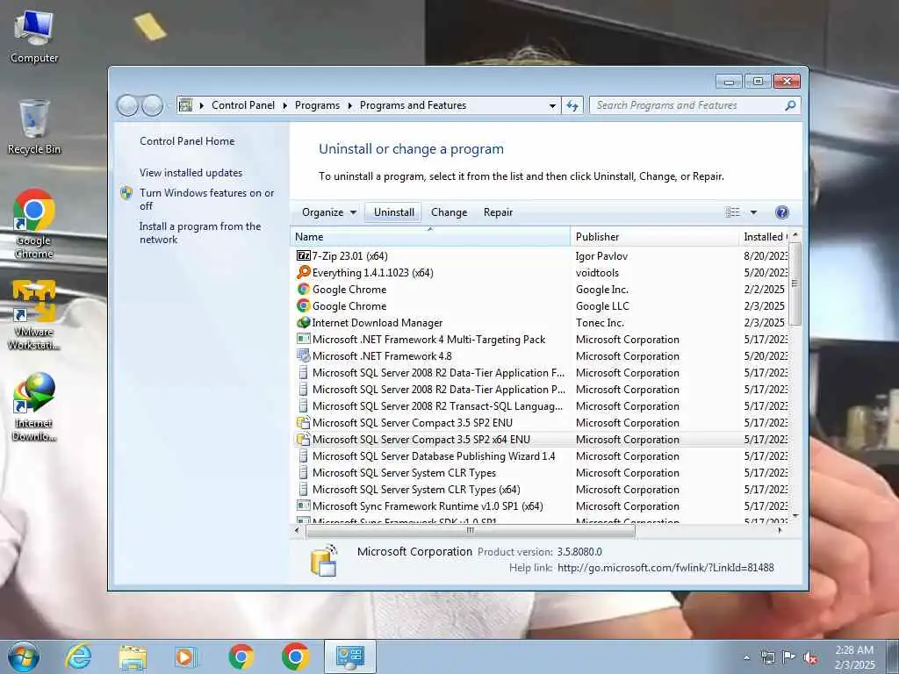Click the taskbar clock showing 2:28 AM
This screenshot has height=674, width=899.
pyautogui.click(x=855, y=657)
